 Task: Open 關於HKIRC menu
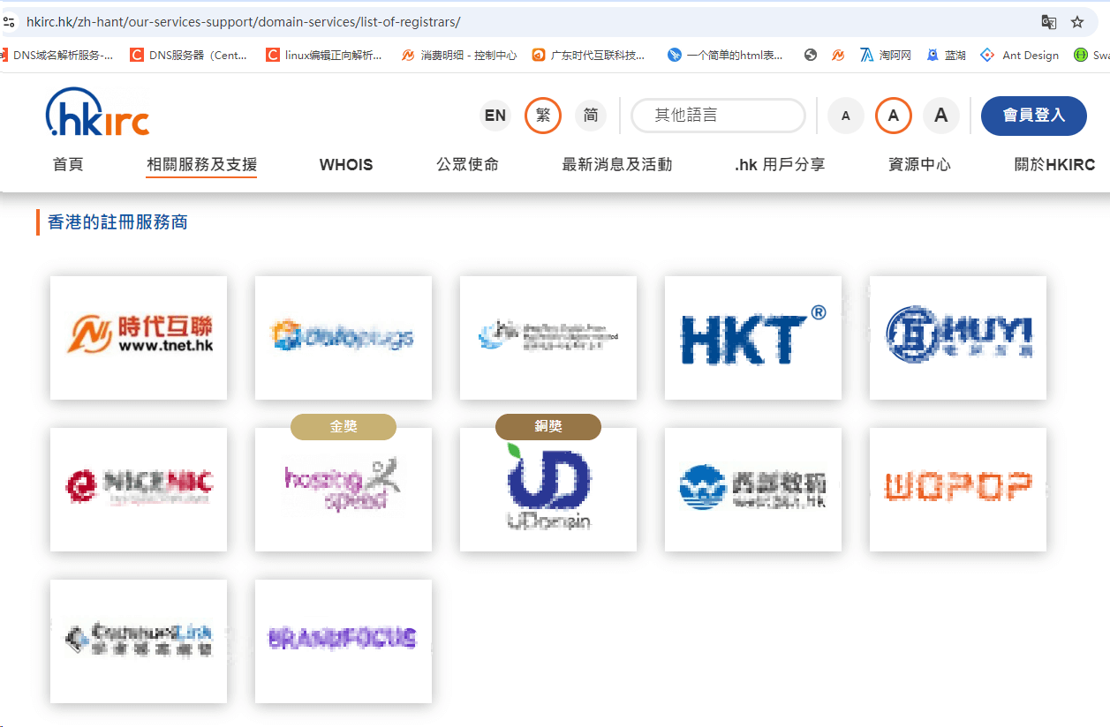[1054, 164]
